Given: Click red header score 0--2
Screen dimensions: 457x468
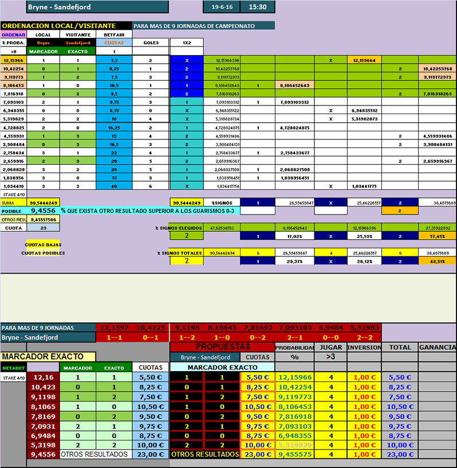Looking at the screenshot, I should [258, 337].
